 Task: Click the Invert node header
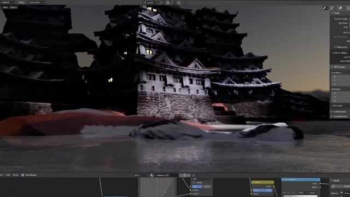pos(262,182)
